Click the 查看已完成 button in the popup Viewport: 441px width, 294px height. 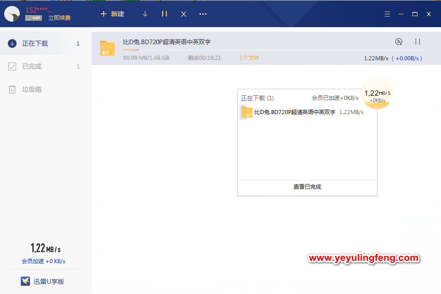pyautogui.click(x=307, y=187)
